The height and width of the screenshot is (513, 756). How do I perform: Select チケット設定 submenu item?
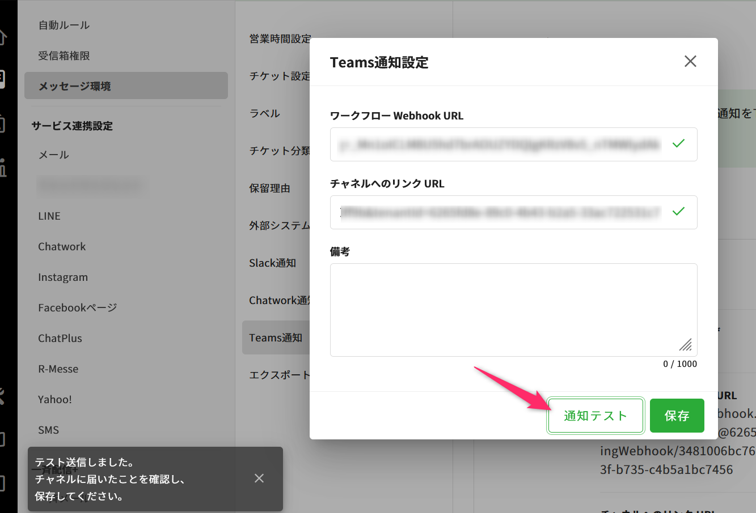pos(280,76)
